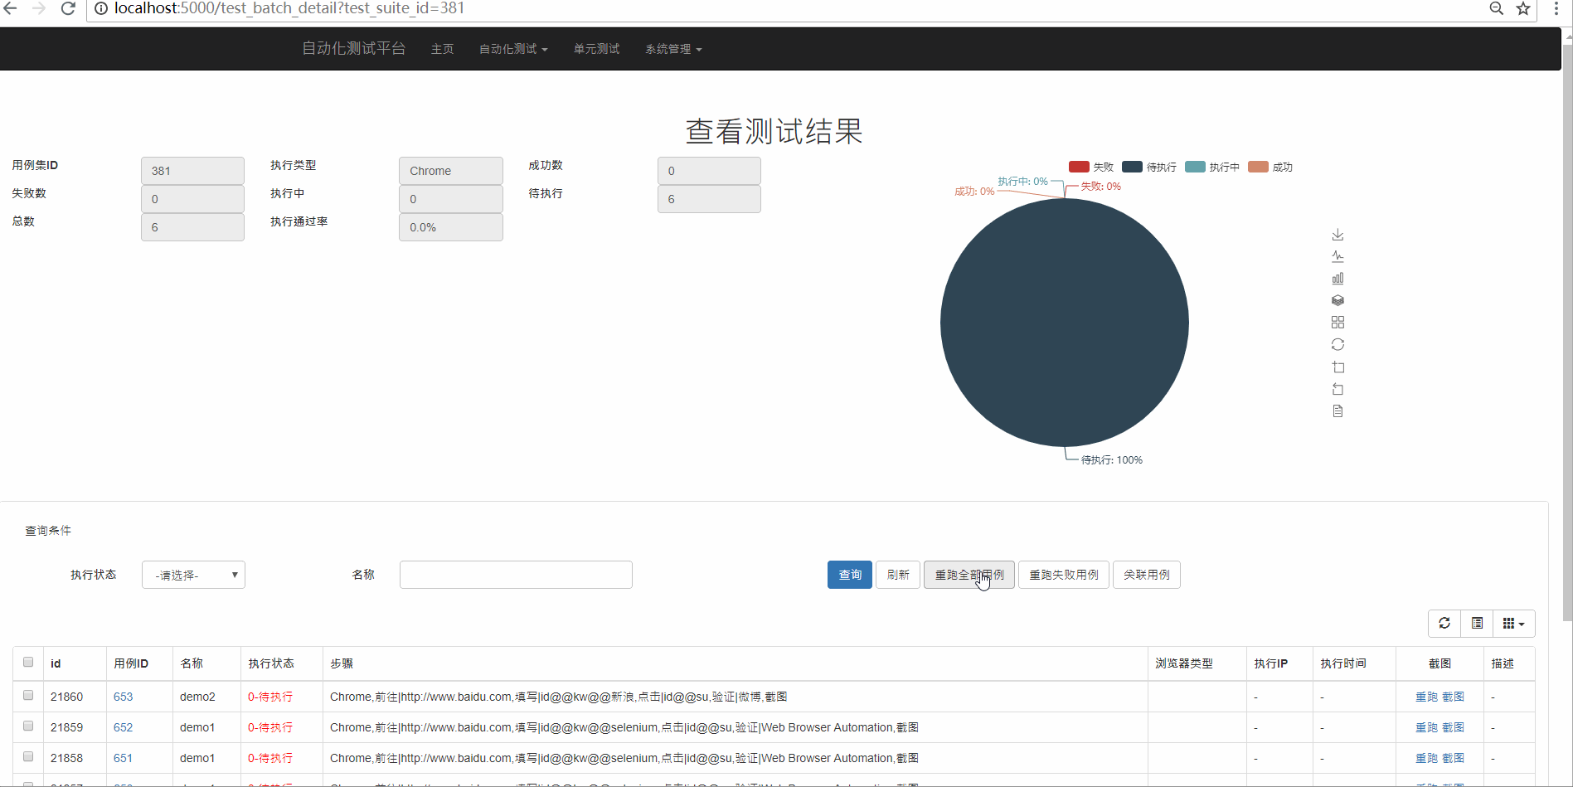The width and height of the screenshot is (1573, 787).
Task: Click 重跑 link in row 21858
Action: [x=1426, y=758]
